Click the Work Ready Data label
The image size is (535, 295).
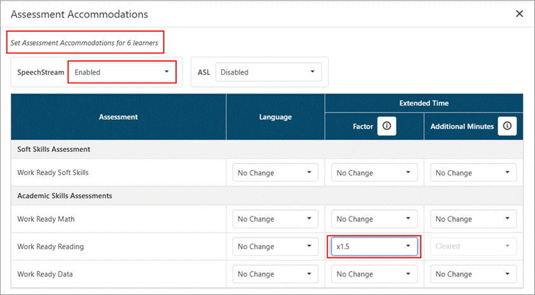[45, 274]
